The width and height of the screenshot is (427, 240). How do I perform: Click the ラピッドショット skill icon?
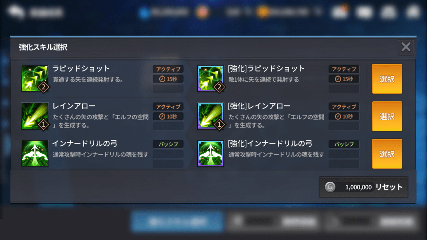pos(35,79)
